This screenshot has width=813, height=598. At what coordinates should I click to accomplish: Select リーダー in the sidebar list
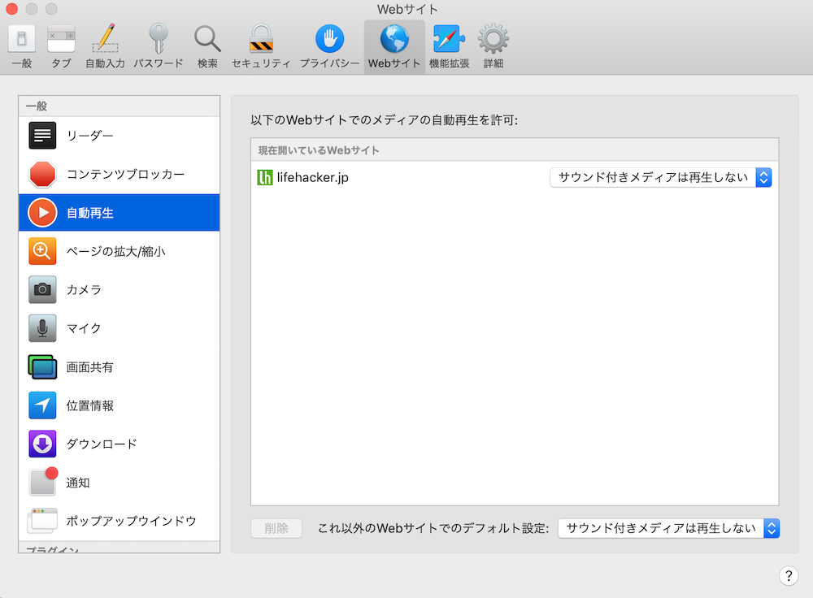[x=120, y=135]
